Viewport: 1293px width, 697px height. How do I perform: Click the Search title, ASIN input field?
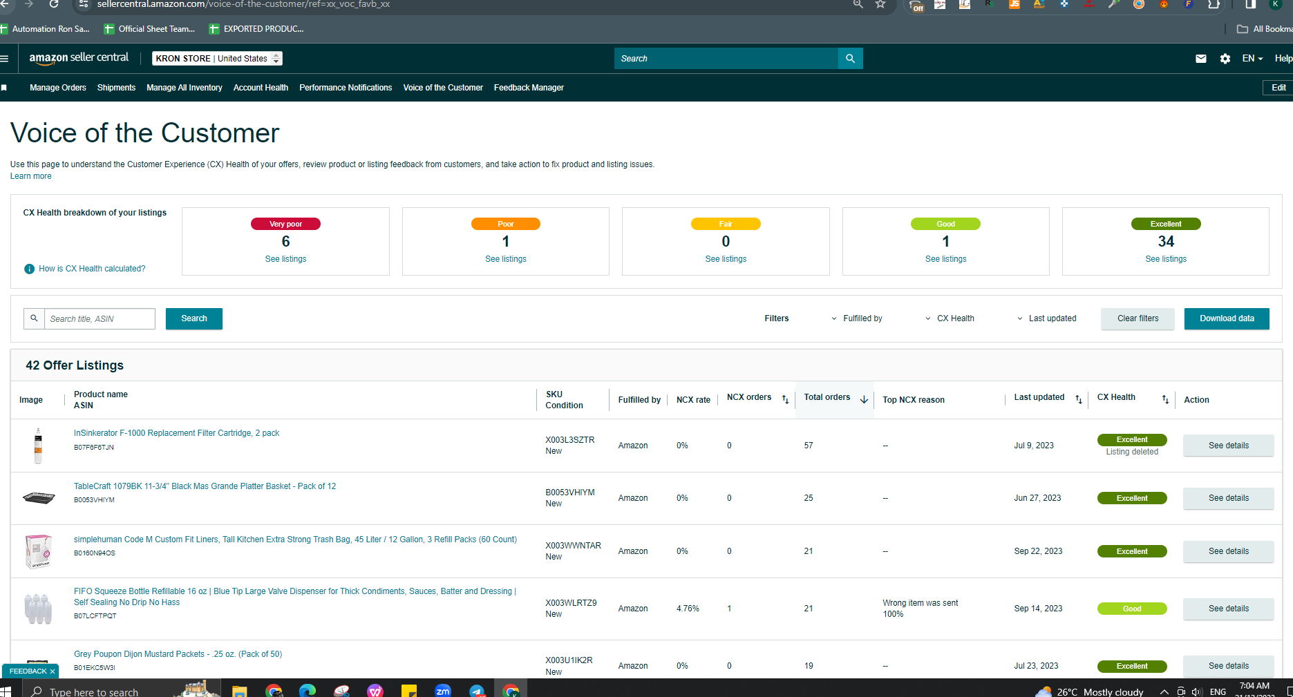pos(100,318)
